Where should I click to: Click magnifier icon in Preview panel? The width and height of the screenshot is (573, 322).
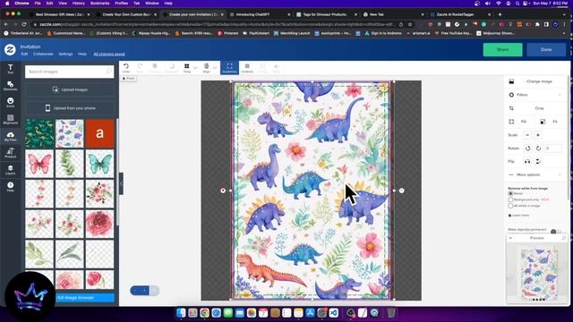click(x=564, y=238)
